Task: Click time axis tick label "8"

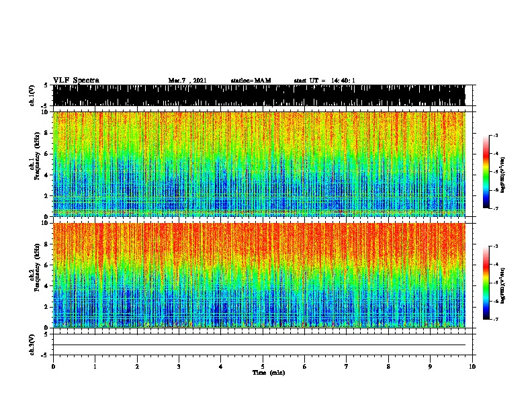Action: pos(388,366)
